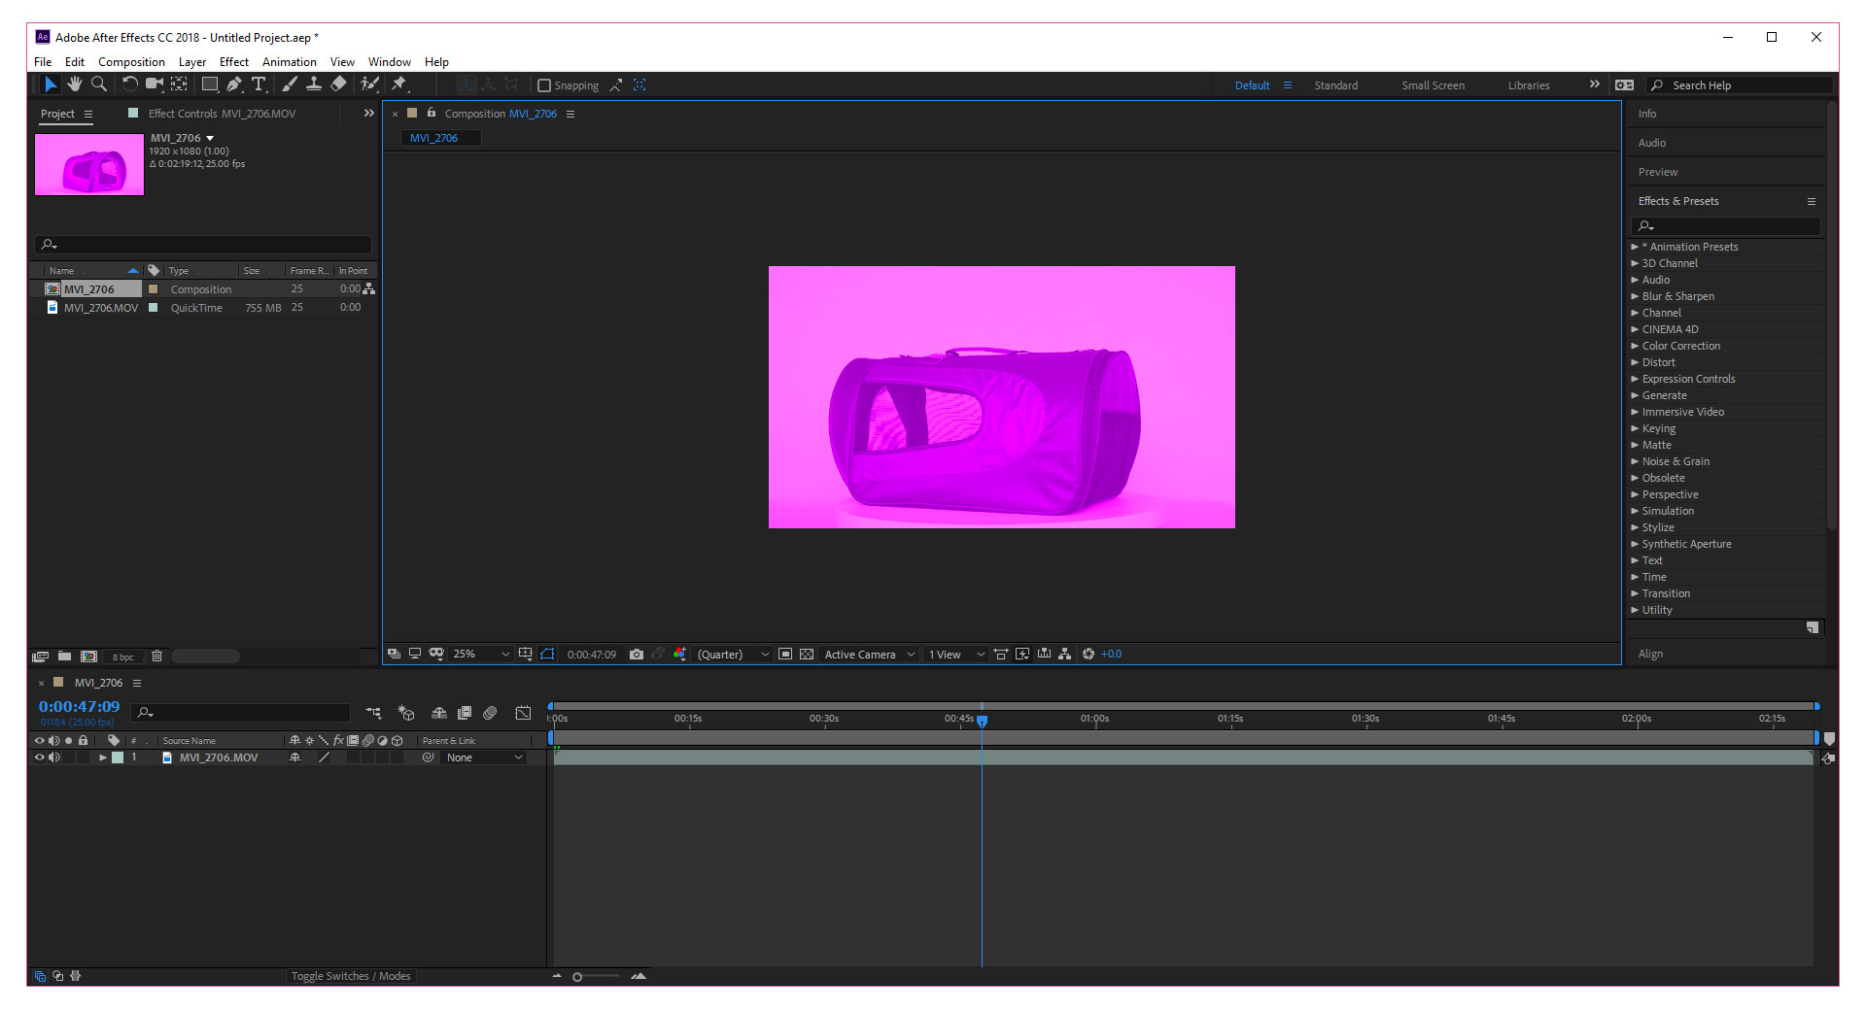Open the Layer menu
1866x1010 pixels.
pos(192,62)
